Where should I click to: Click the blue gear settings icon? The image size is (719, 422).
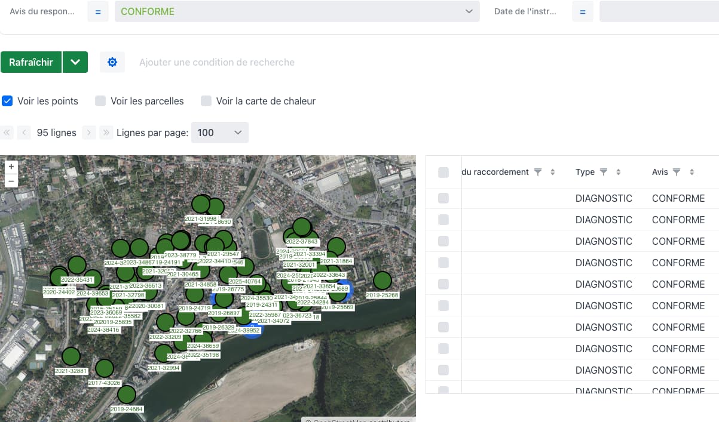point(112,62)
